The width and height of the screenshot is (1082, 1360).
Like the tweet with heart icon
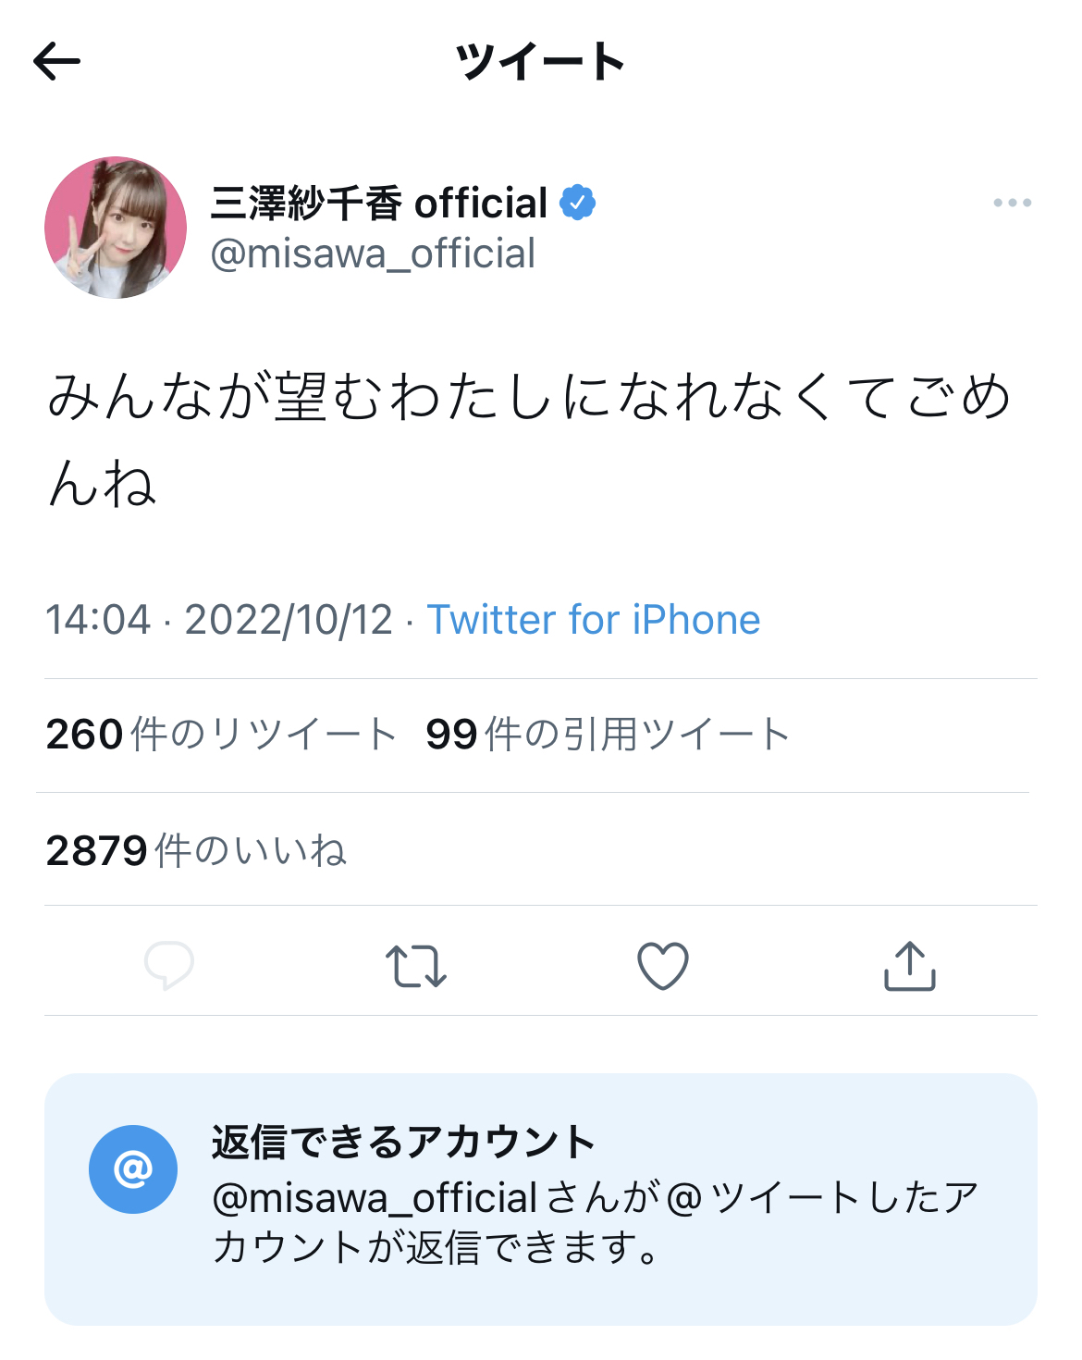point(663,966)
